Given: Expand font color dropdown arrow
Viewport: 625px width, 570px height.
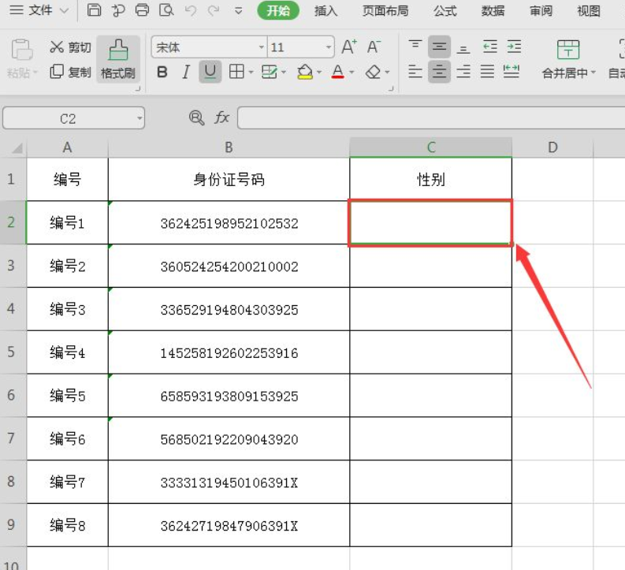Looking at the screenshot, I should 352,73.
